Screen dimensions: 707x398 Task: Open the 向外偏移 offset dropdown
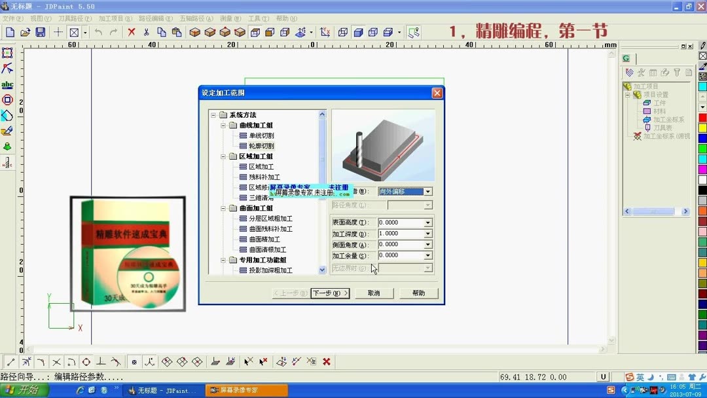coord(428,190)
